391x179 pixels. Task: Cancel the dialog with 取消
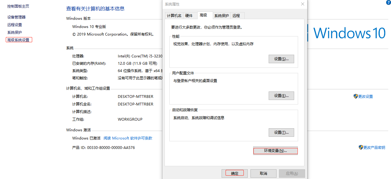[x=263, y=174]
